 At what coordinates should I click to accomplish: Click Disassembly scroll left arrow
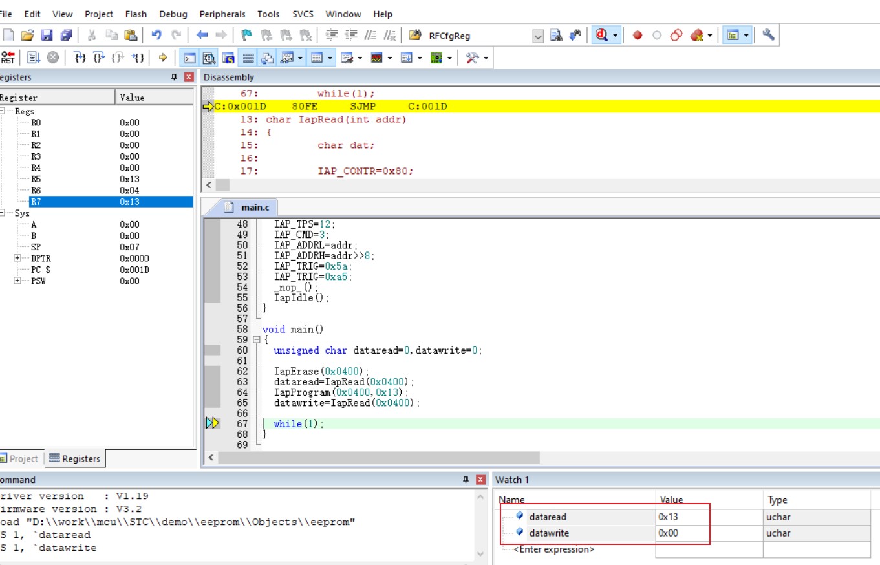coord(208,185)
